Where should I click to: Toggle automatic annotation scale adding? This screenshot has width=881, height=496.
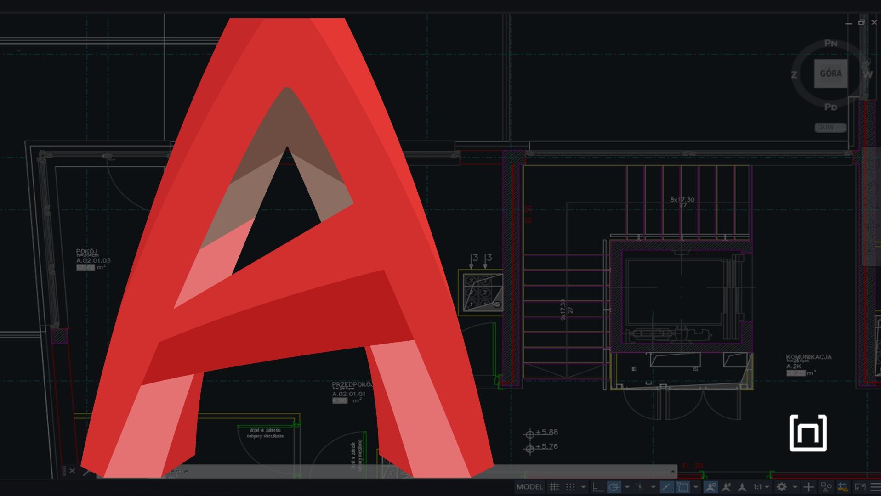tap(726, 487)
